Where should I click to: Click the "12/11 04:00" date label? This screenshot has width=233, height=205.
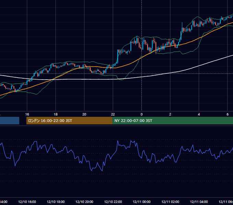pyautogui.click(x=199, y=202)
